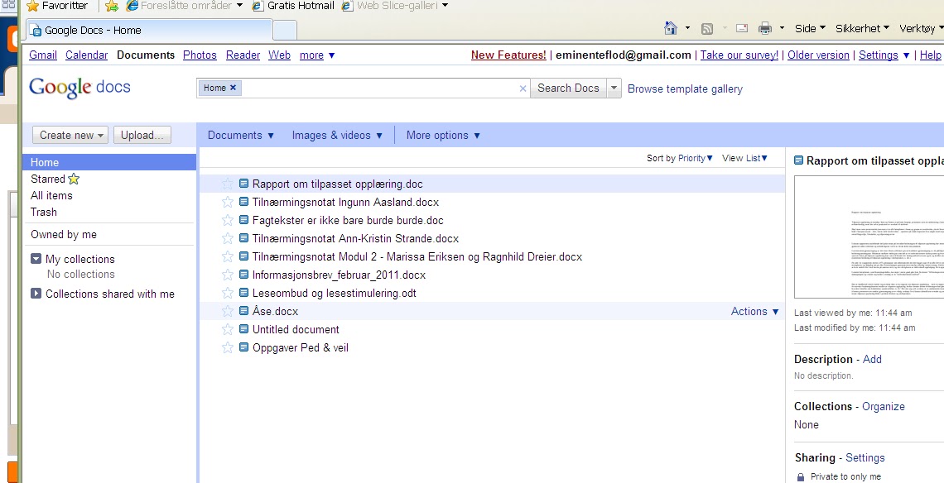Clear the search box with the X icon

tap(523, 88)
